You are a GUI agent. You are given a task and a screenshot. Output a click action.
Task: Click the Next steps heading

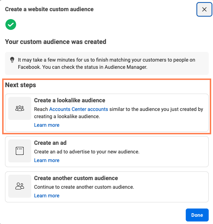point(20,85)
